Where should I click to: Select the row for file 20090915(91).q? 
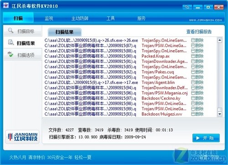pos(124,62)
